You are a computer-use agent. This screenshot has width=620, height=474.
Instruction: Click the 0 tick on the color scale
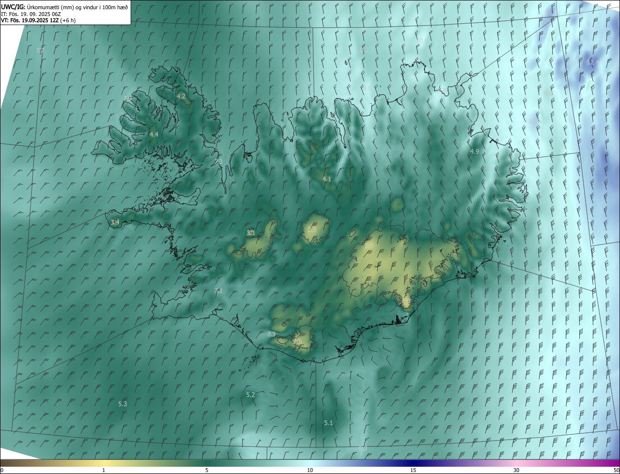[2, 470]
